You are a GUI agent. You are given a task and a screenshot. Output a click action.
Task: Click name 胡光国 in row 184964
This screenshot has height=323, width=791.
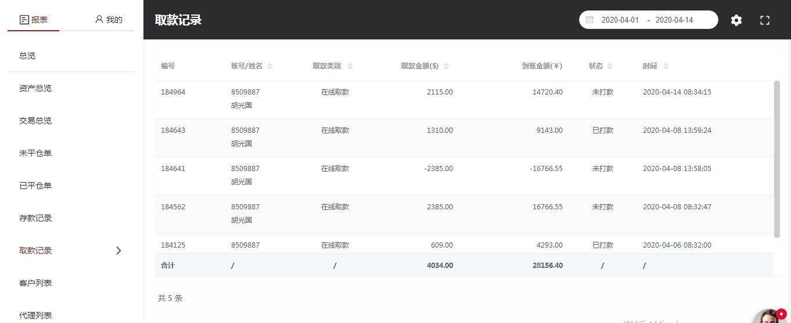[x=242, y=106]
